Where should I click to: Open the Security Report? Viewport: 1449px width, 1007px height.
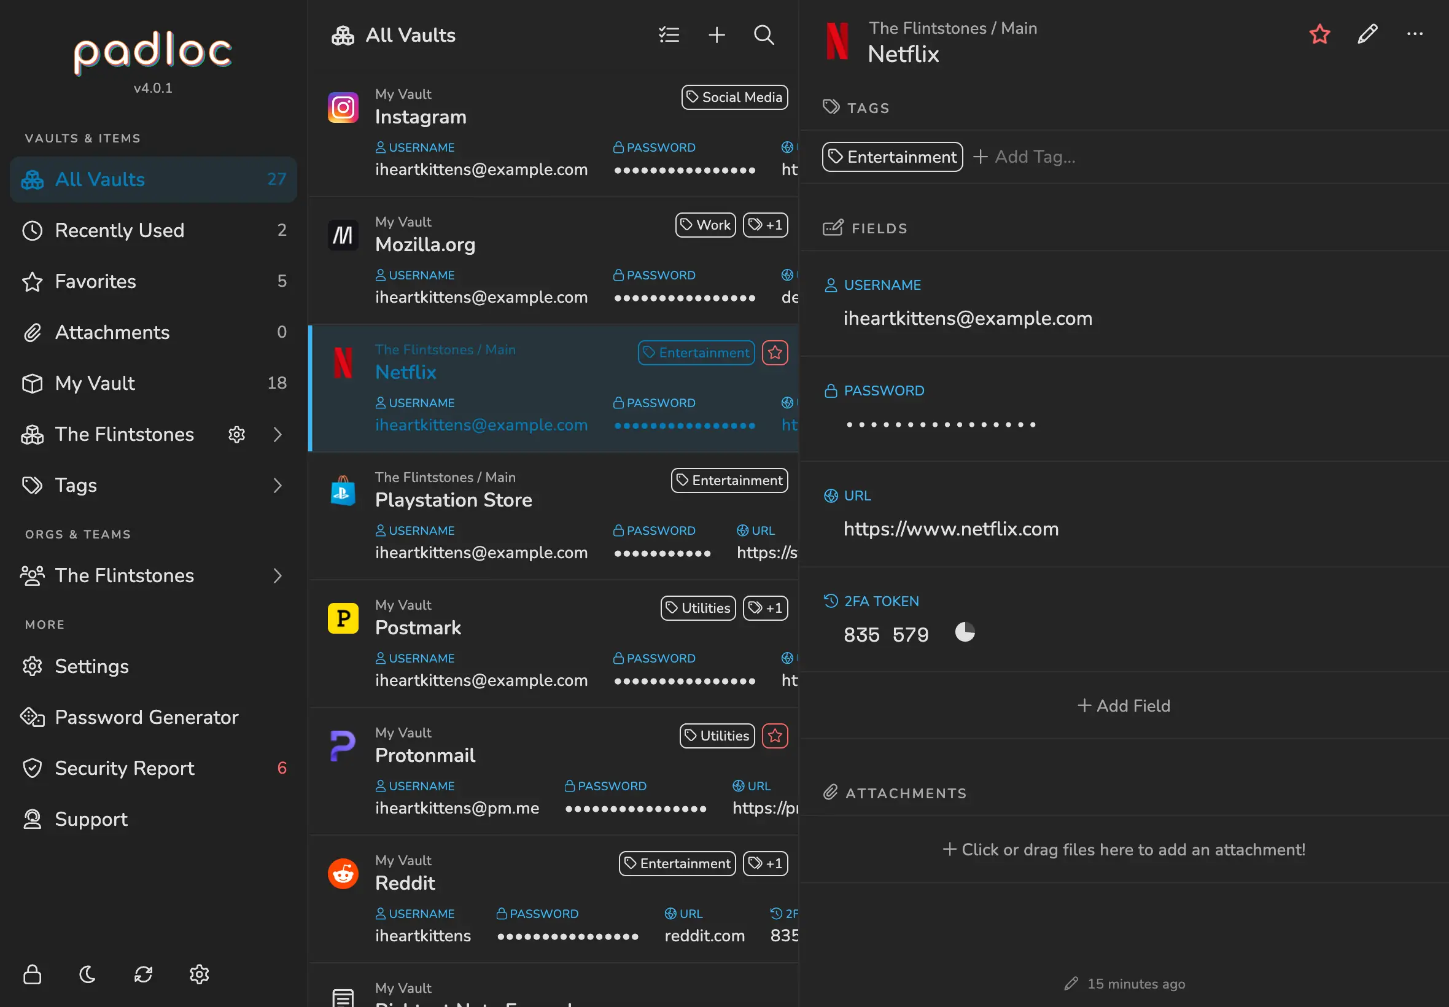point(153,768)
